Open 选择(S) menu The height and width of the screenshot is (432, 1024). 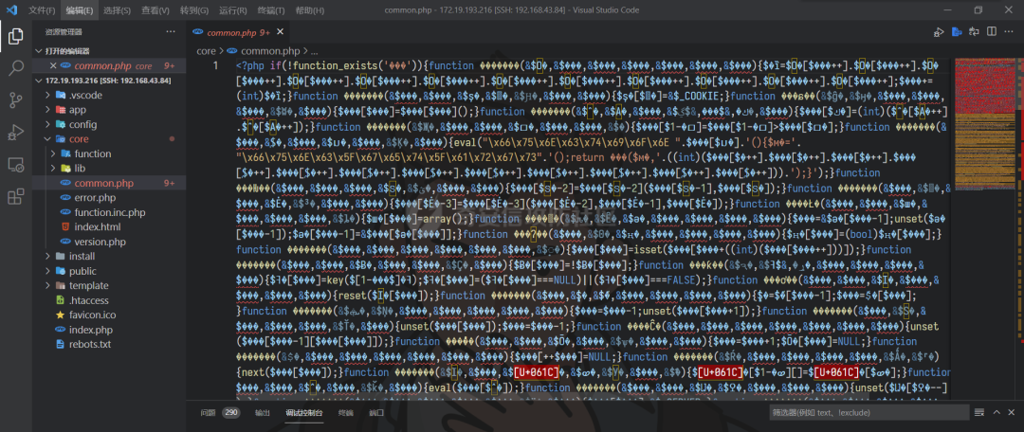pos(117,10)
